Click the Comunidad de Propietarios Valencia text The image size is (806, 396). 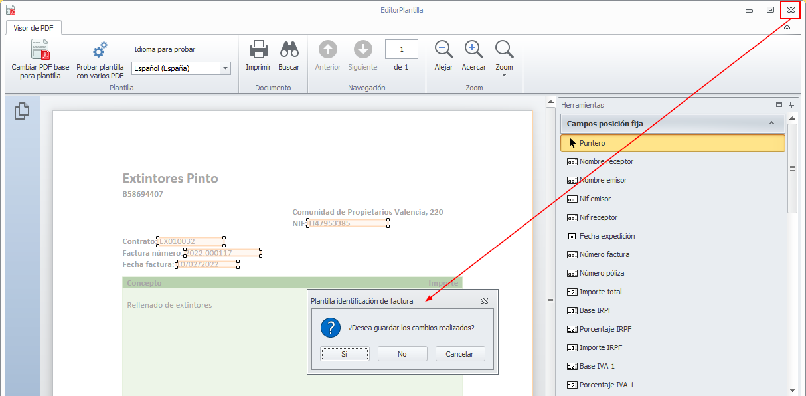[x=368, y=212]
